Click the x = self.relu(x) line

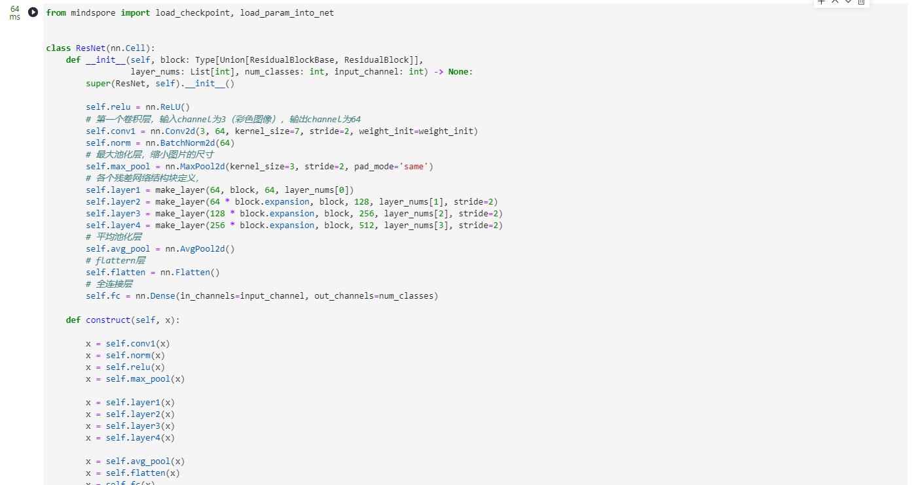coord(125,367)
